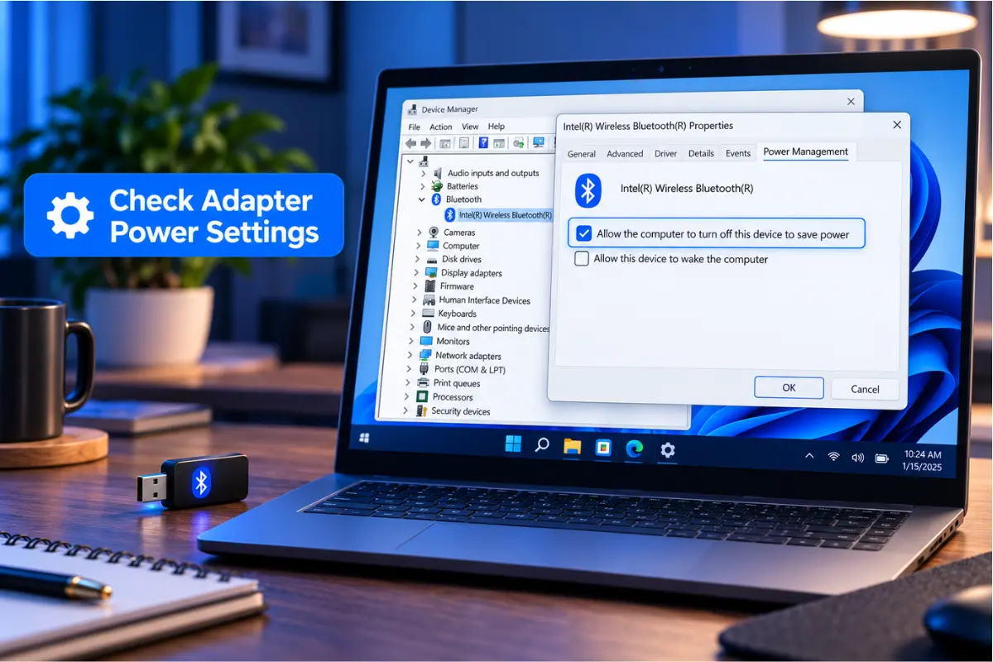Click the Scan for hardware changes toolbar icon
The image size is (993, 662).
click(x=518, y=143)
